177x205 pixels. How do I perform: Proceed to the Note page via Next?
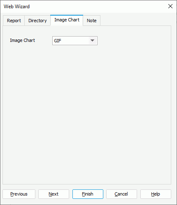[54, 194]
